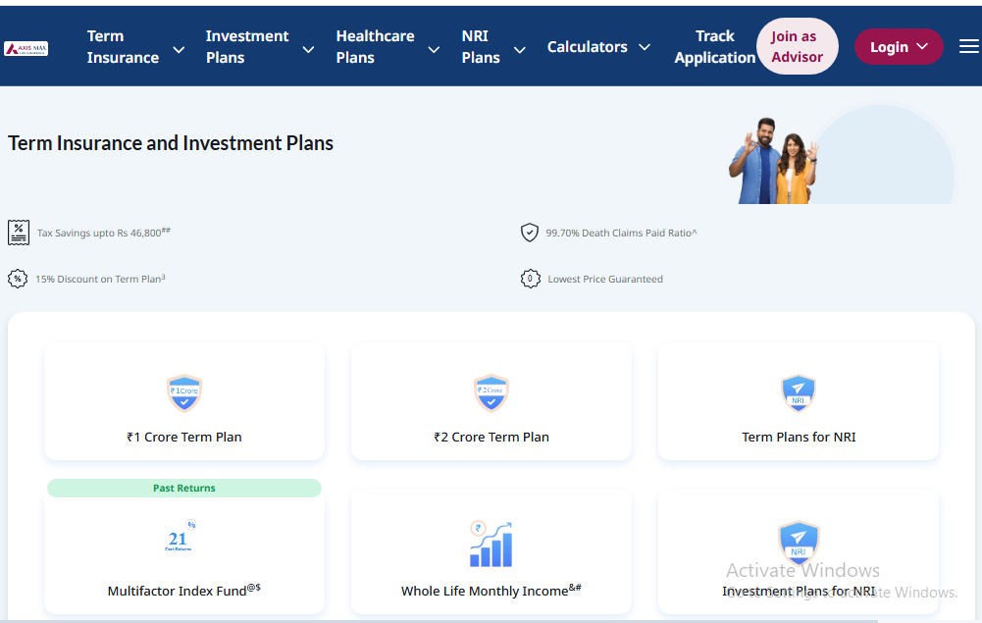Screen dimensions: 982x623
Task: Click the tax savings receipt icon
Action: click(19, 233)
